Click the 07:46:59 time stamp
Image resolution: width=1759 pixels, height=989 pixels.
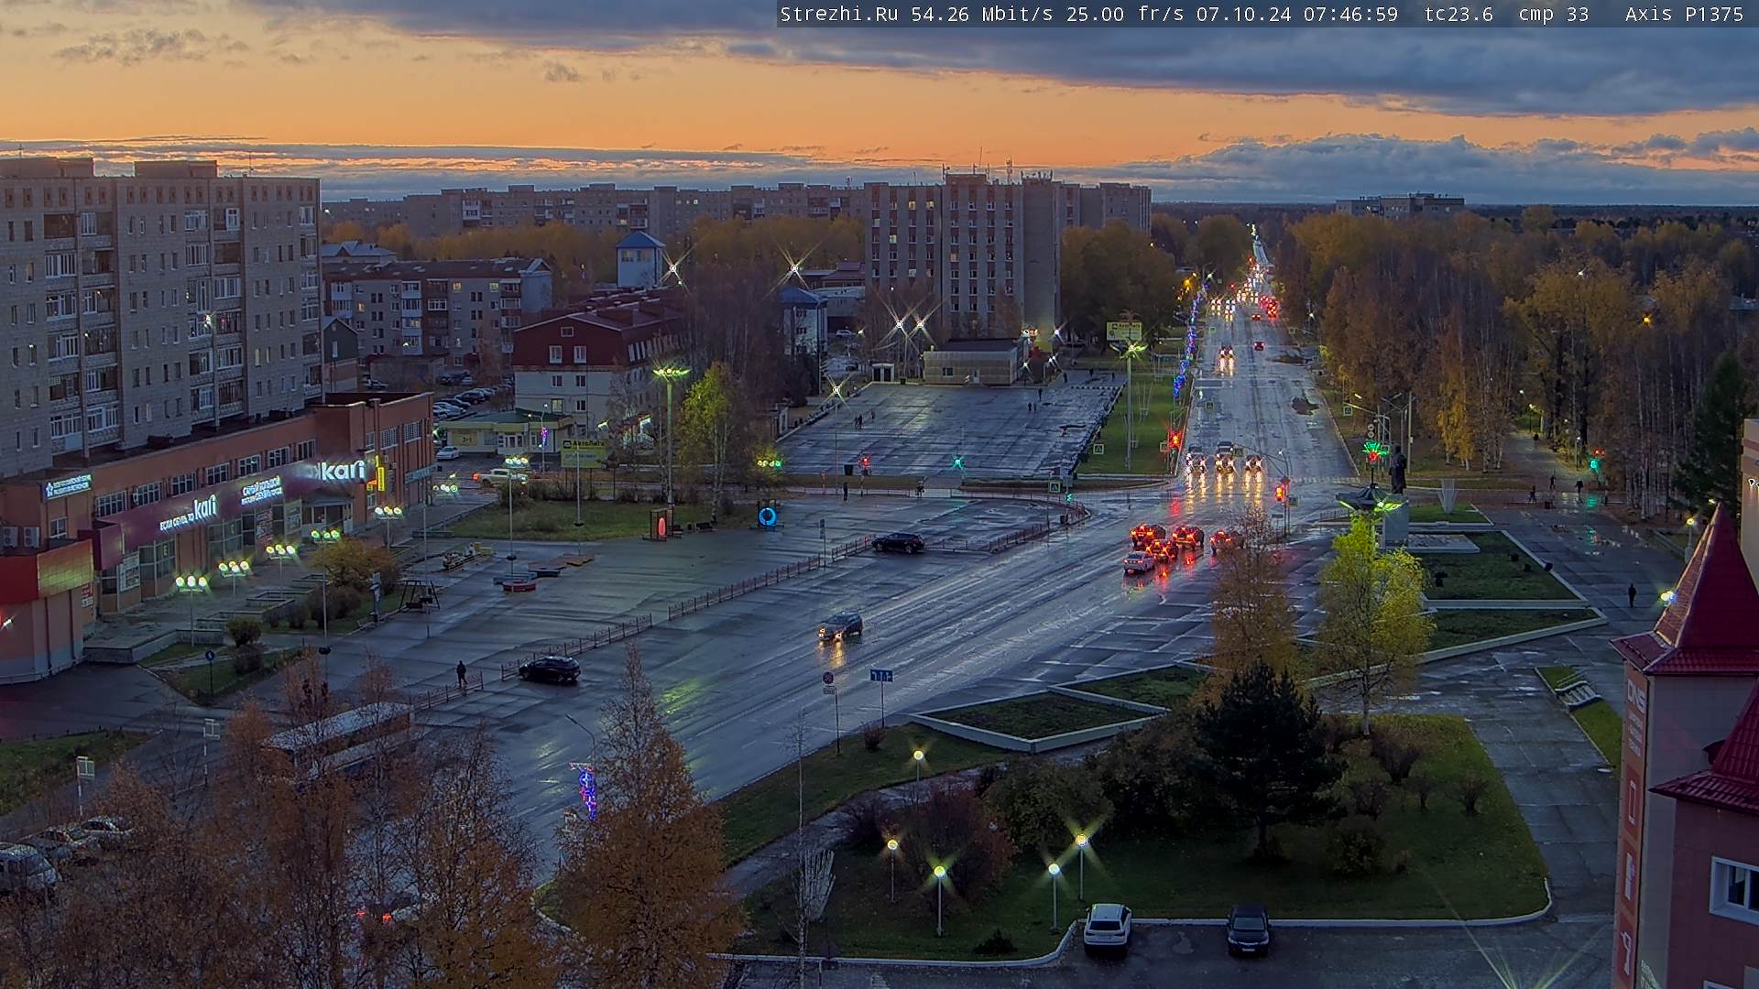click(1351, 15)
